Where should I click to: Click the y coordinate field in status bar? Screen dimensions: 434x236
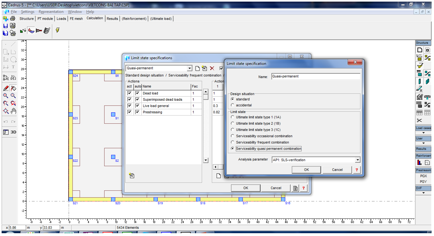pyautogui.click(x=51, y=228)
